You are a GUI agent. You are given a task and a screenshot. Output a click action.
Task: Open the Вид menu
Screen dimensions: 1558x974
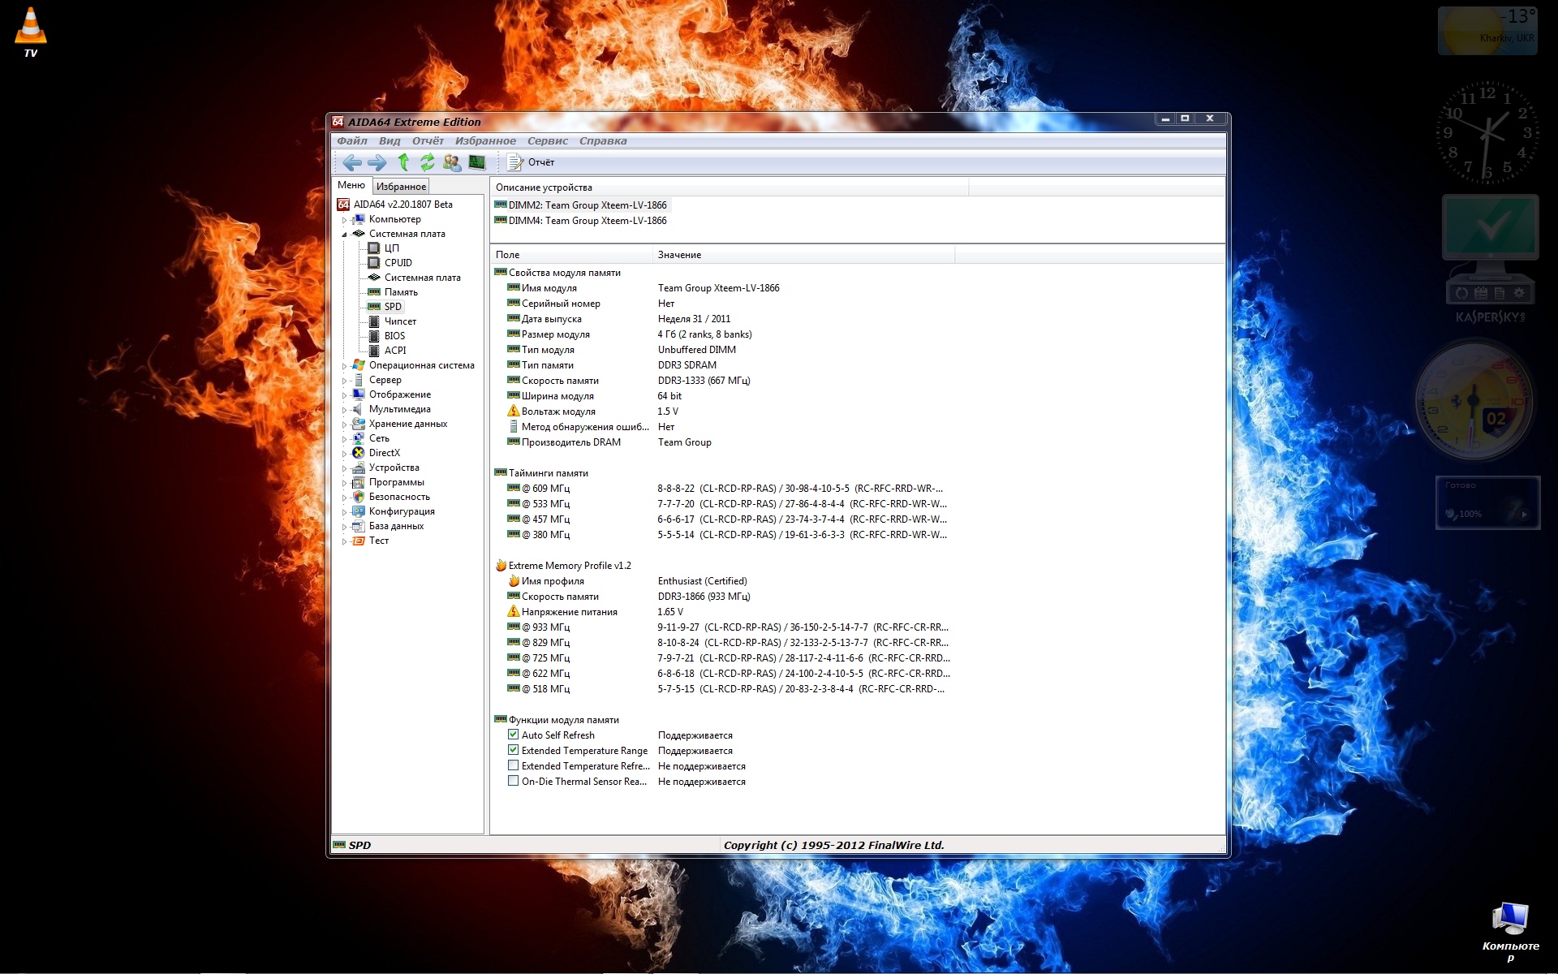(x=389, y=140)
